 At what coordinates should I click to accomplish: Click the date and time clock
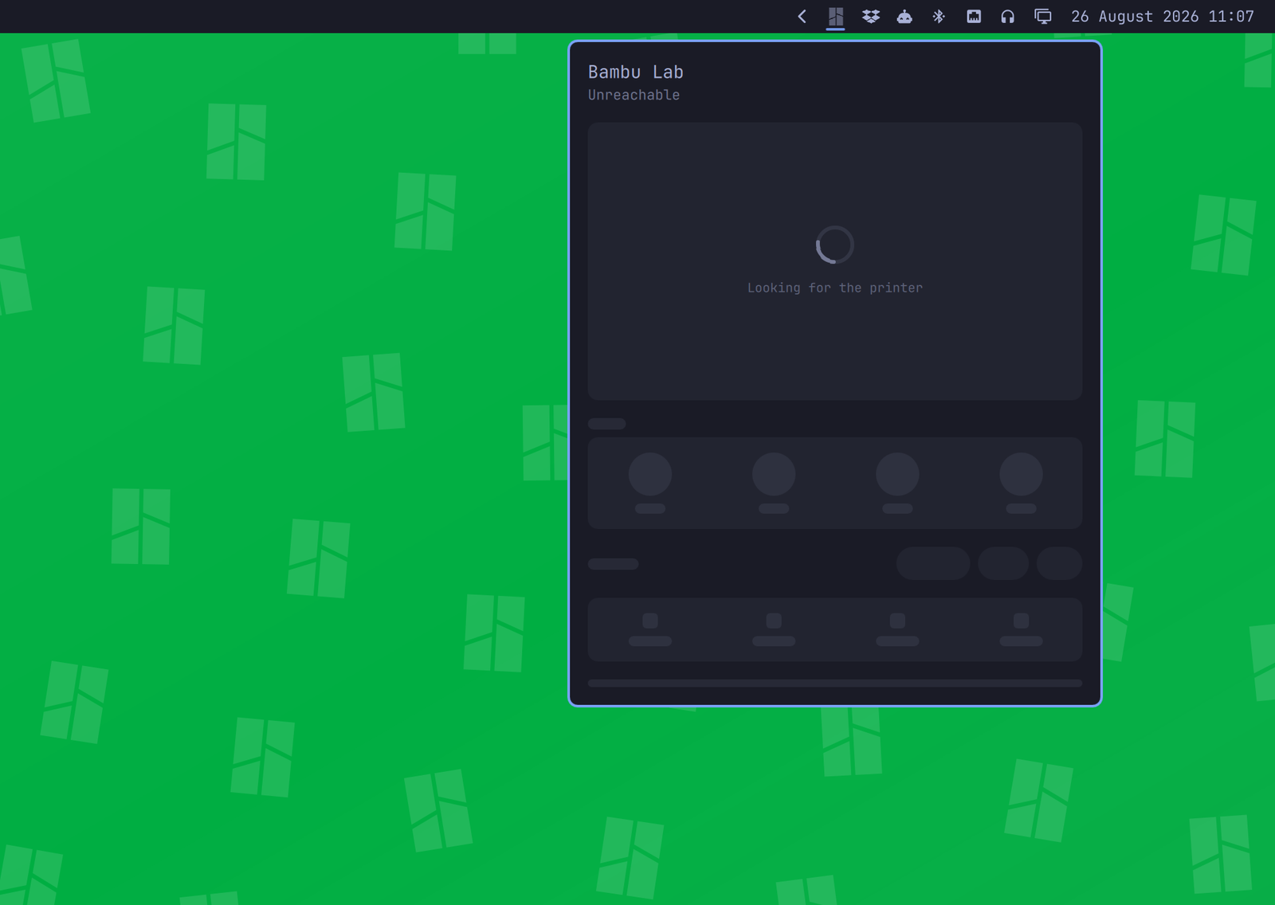[x=1163, y=16]
